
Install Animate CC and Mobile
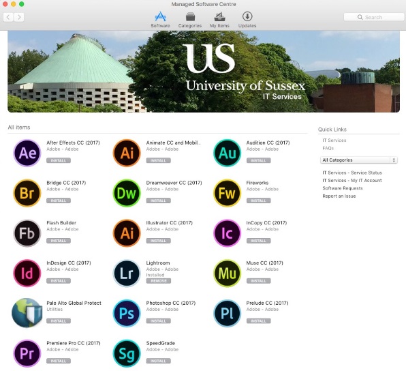point(159,161)
